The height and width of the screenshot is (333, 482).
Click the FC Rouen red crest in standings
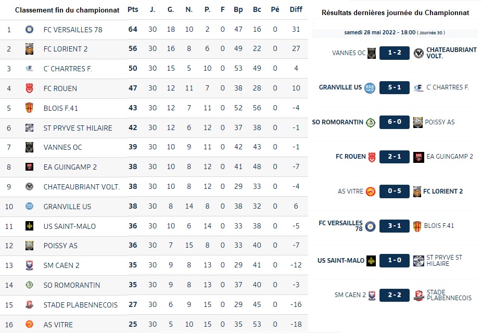pyautogui.click(x=29, y=88)
